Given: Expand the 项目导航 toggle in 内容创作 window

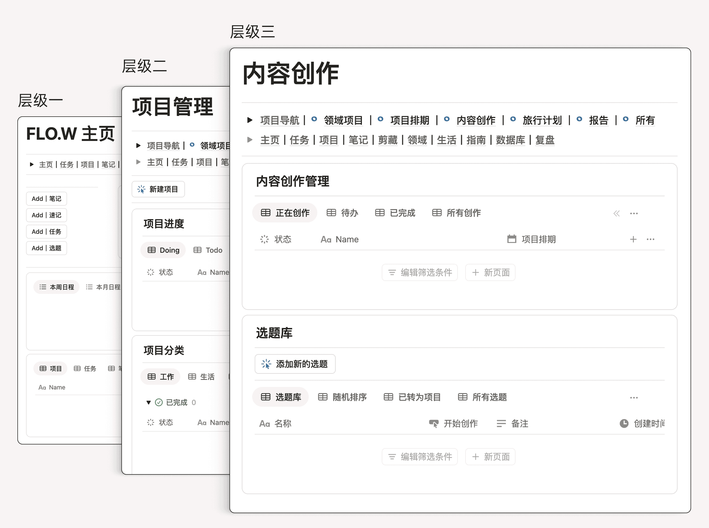Looking at the screenshot, I should click(x=250, y=120).
